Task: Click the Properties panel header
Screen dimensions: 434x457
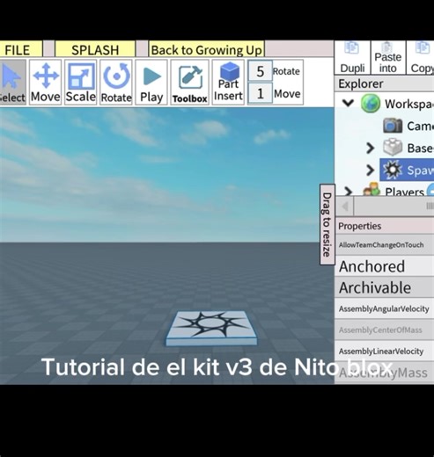Action: [385, 226]
